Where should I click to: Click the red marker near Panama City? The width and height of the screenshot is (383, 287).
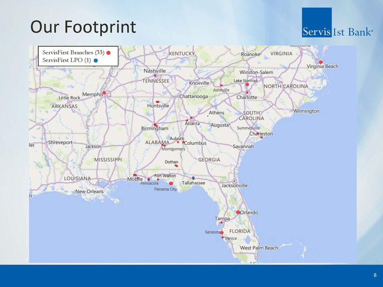tap(171, 183)
